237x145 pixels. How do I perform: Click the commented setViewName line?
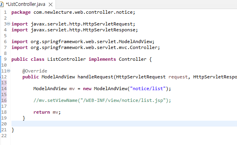(x=102, y=100)
